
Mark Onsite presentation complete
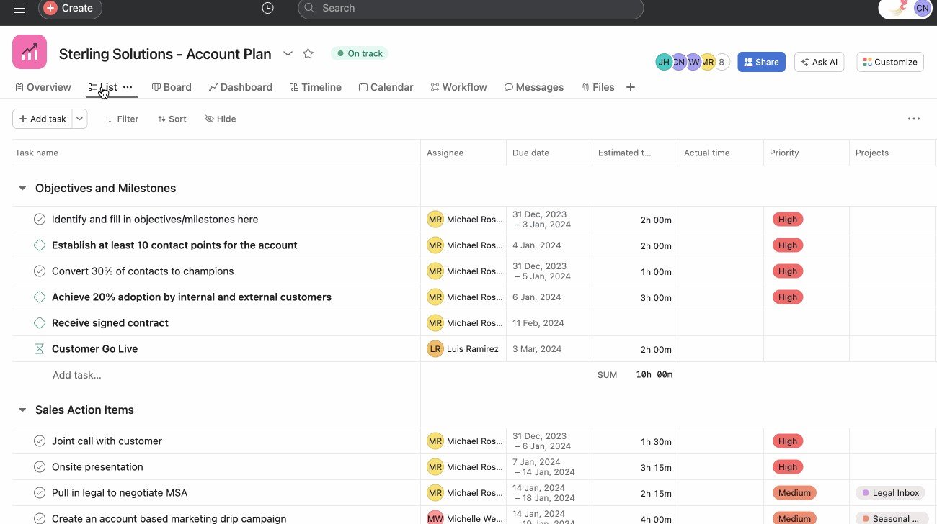point(40,466)
